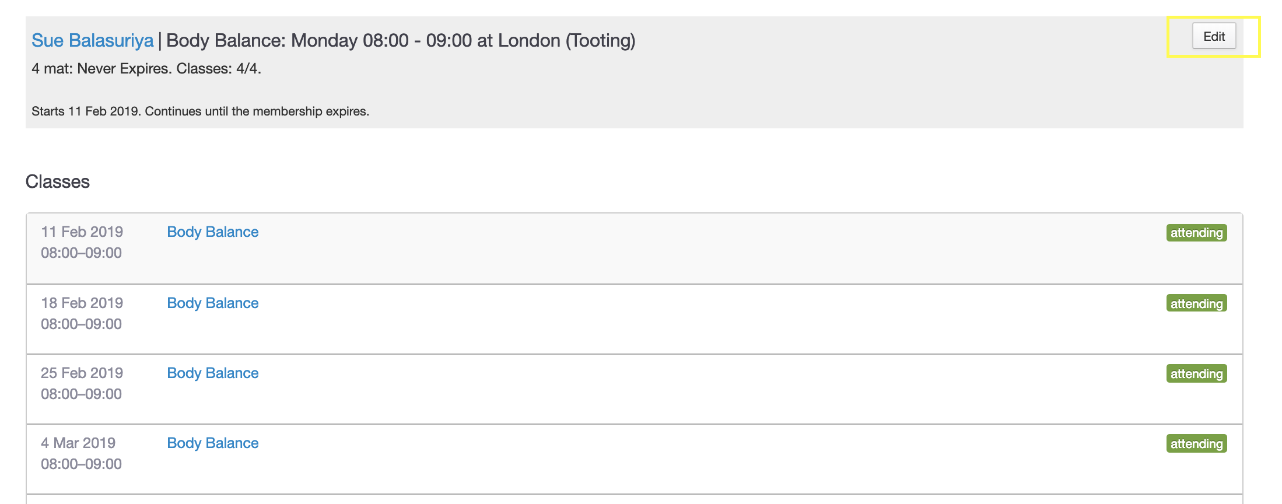Click the 'Continues until the membership expires' note
Viewport: 1282px width, 504px height.
click(257, 111)
